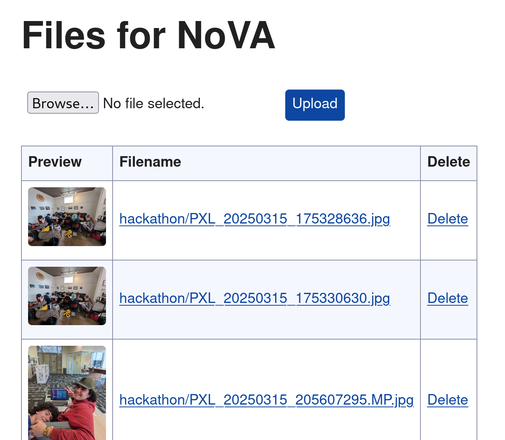Viewport: 505px width, 440px height.
Task: Open the PXL_20250315_175328636.jpg file link
Action: click(254, 219)
